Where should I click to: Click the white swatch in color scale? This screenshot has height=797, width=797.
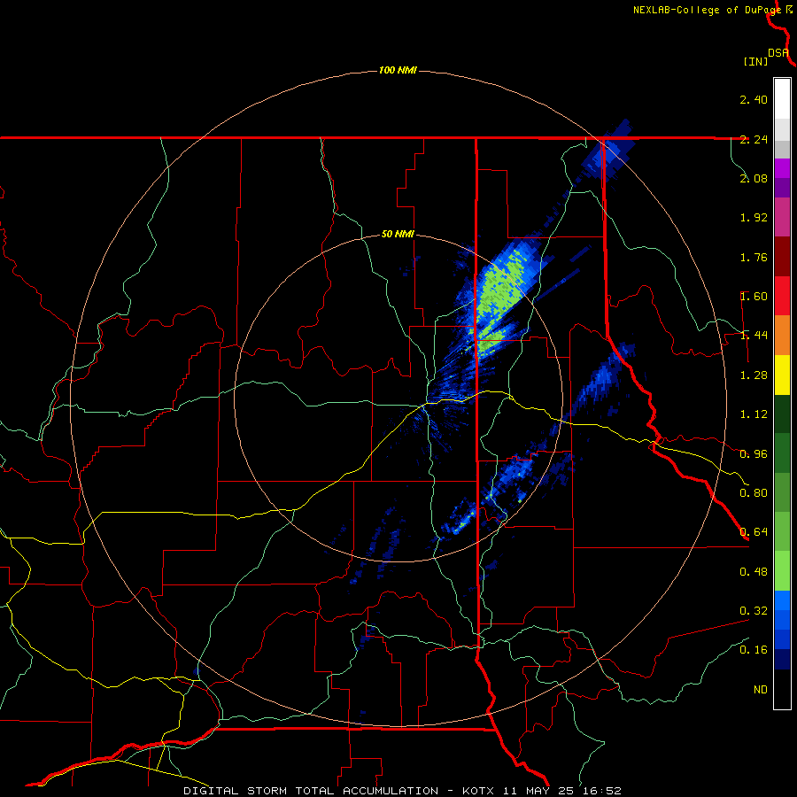click(x=782, y=99)
